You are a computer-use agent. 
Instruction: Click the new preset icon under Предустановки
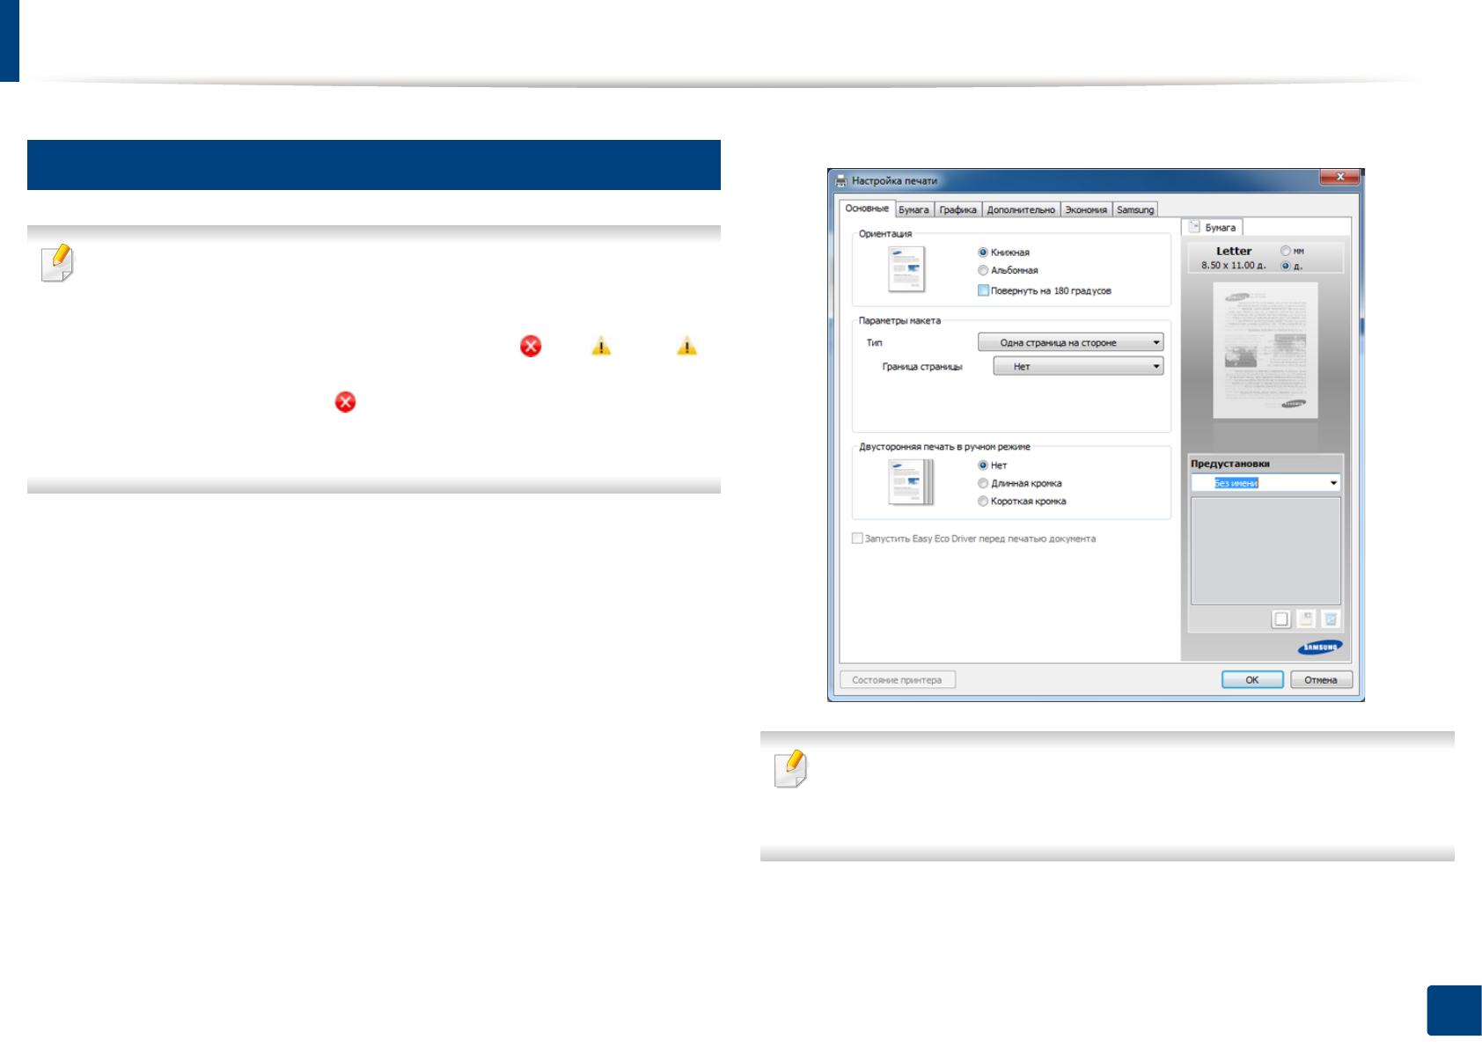[x=1281, y=619]
